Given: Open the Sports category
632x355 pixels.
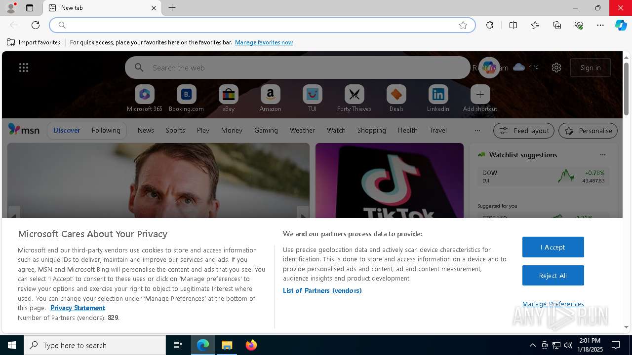Looking at the screenshot, I should [175, 130].
